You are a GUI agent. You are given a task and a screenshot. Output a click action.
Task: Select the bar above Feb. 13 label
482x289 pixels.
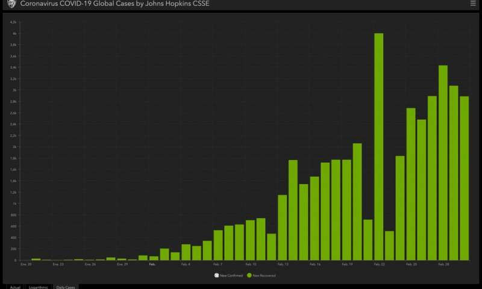282,228
